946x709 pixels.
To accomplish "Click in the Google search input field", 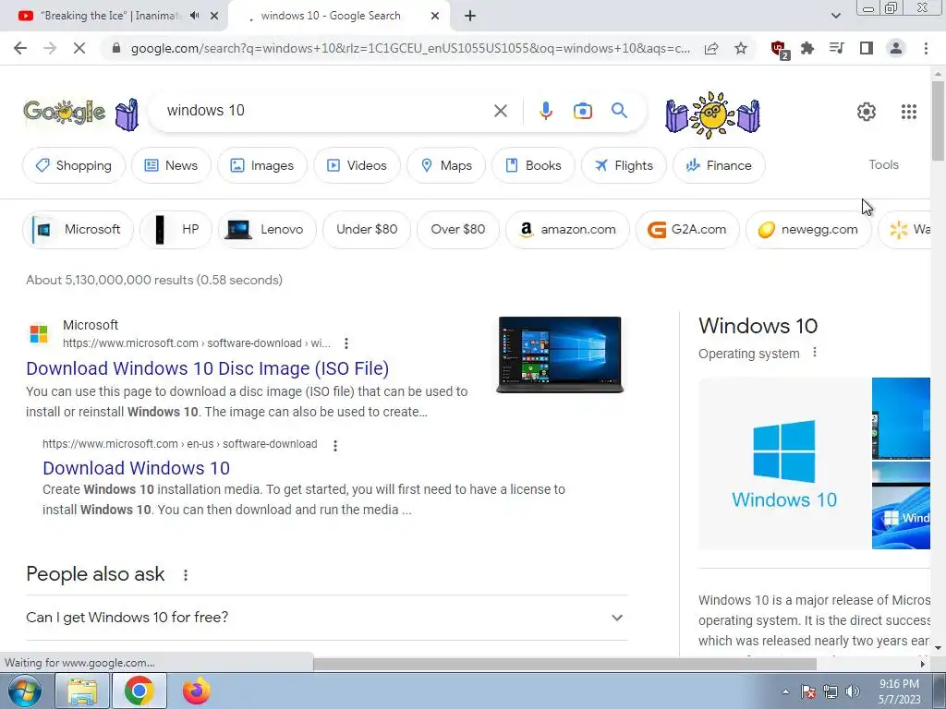I will (326, 111).
